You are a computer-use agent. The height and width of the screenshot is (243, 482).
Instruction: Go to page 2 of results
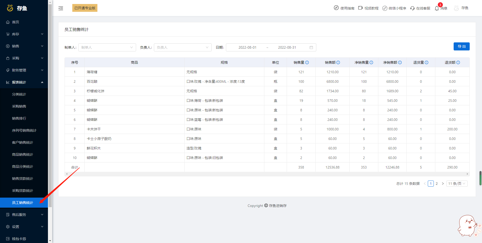pos(437,184)
